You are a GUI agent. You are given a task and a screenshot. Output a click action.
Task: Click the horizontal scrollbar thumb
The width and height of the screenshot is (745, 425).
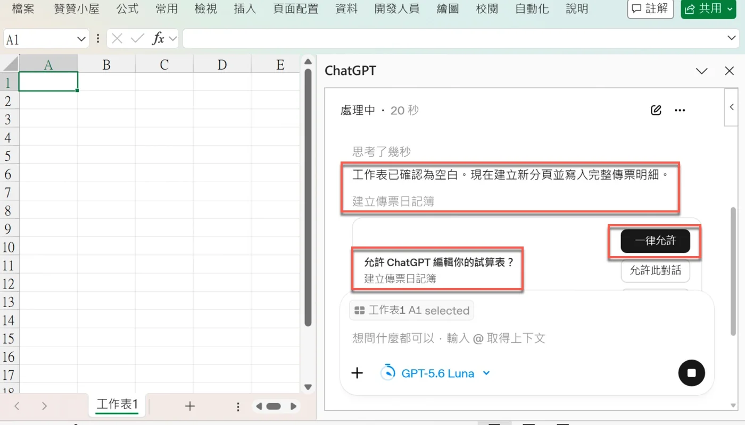(x=274, y=406)
